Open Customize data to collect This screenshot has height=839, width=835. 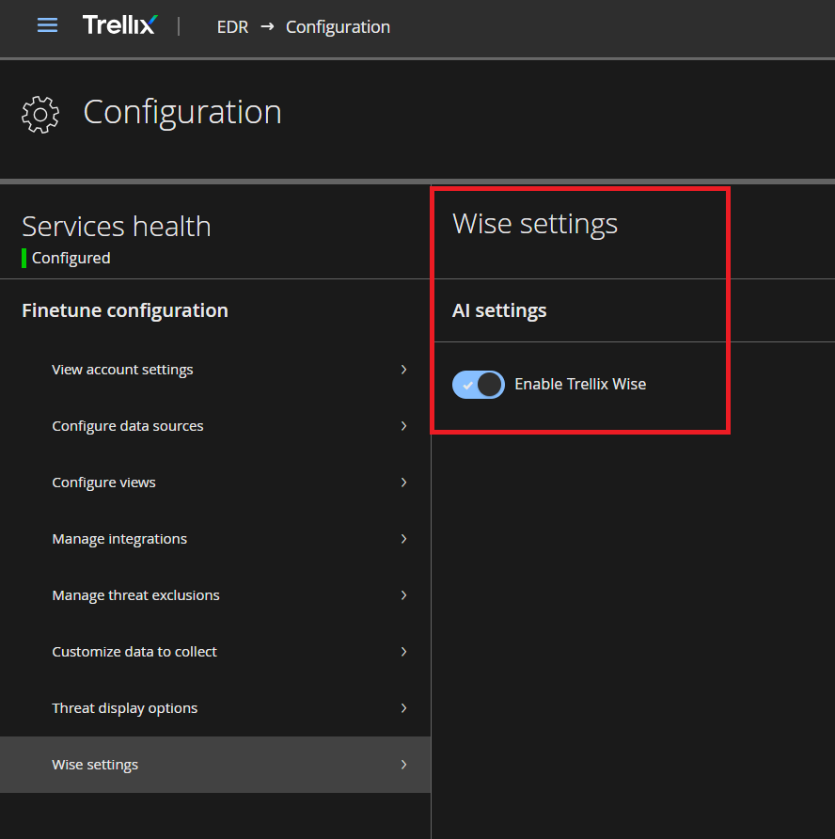tap(215, 652)
